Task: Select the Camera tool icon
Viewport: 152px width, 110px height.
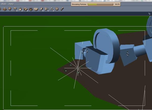Action: pyautogui.click(x=46, y=9)
